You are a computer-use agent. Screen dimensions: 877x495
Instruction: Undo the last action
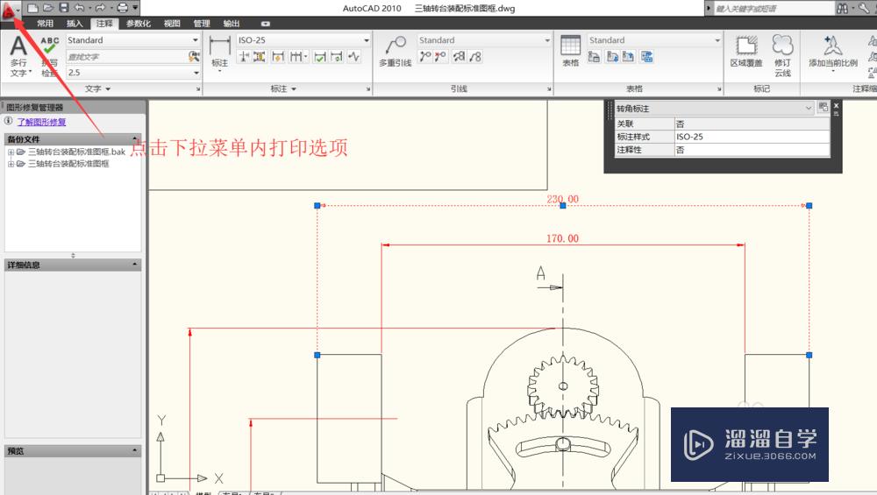pos(79,8)
